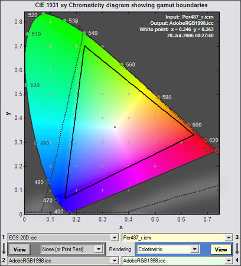Viewport: 241px width, 266px height.
Task: Click the 540 nm spectral locus marker
Action: tap(84, 33)
